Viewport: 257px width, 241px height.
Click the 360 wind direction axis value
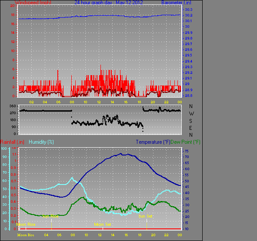[x=13, y=106]
